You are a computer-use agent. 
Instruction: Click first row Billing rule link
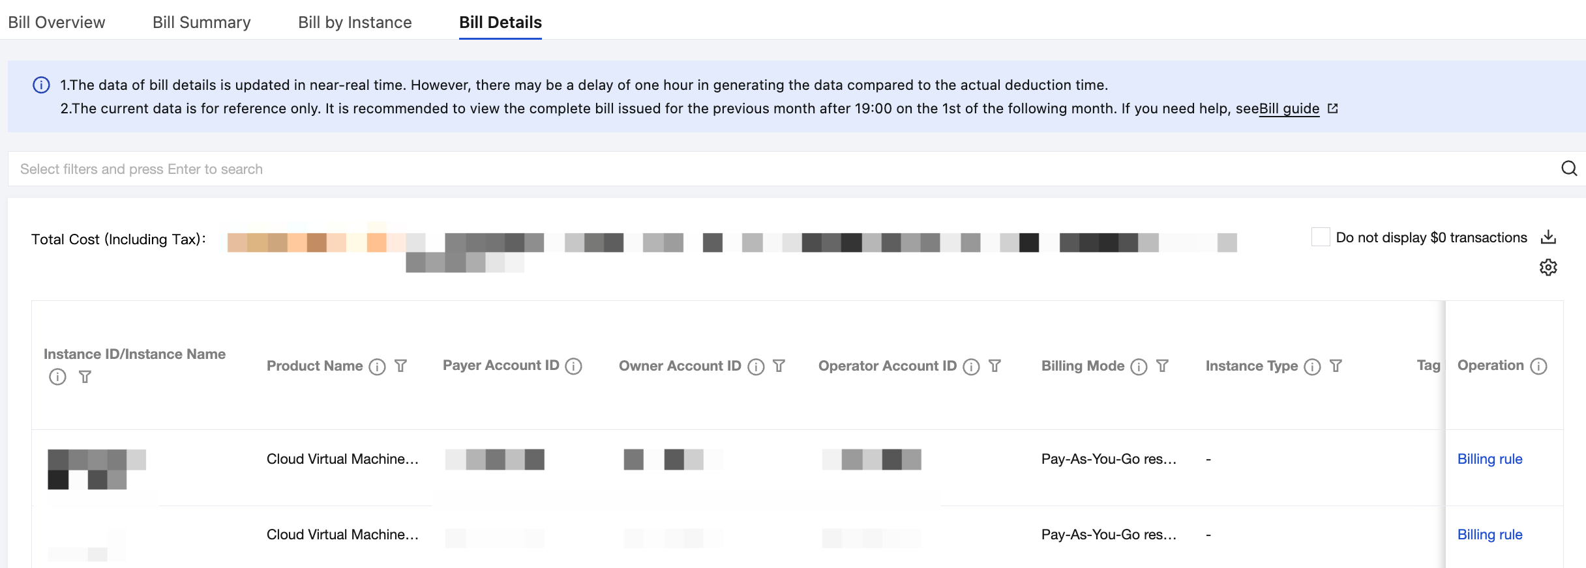1489,459
